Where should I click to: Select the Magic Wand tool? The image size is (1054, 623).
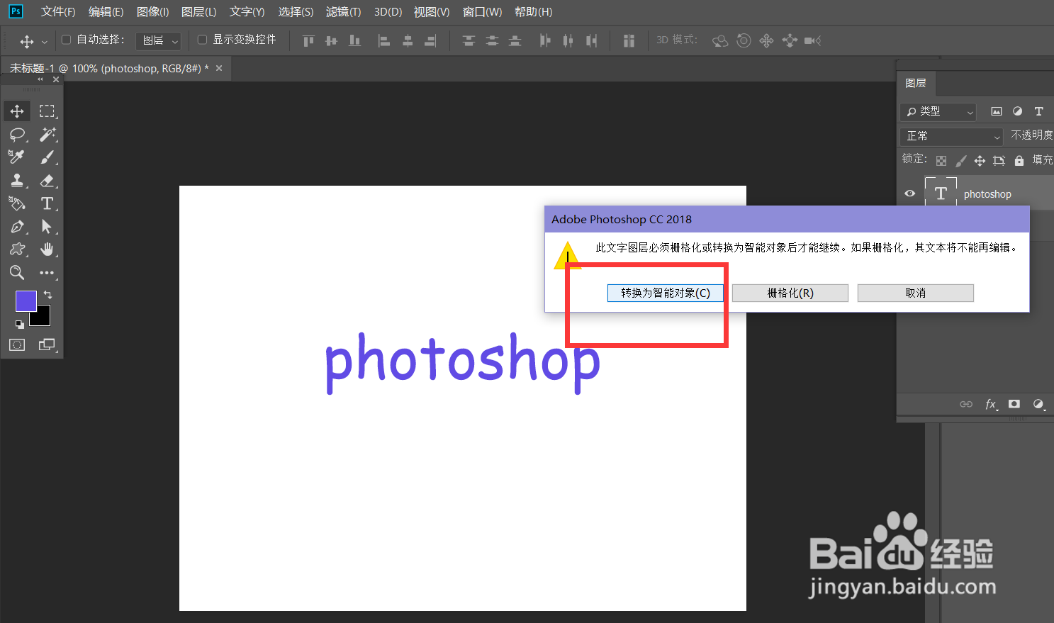(x=47, y=135)
